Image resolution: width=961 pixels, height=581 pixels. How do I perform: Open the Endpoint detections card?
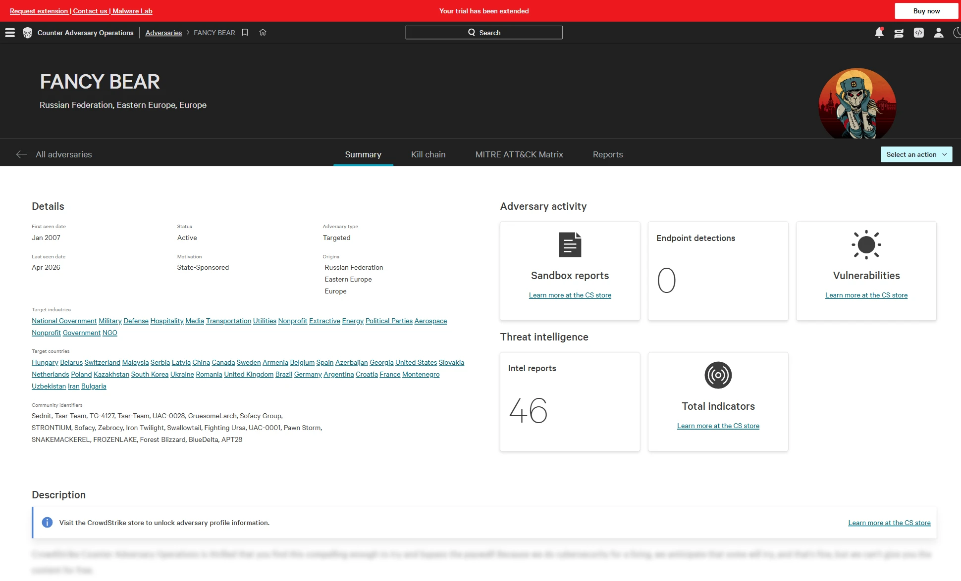(718, 271)
